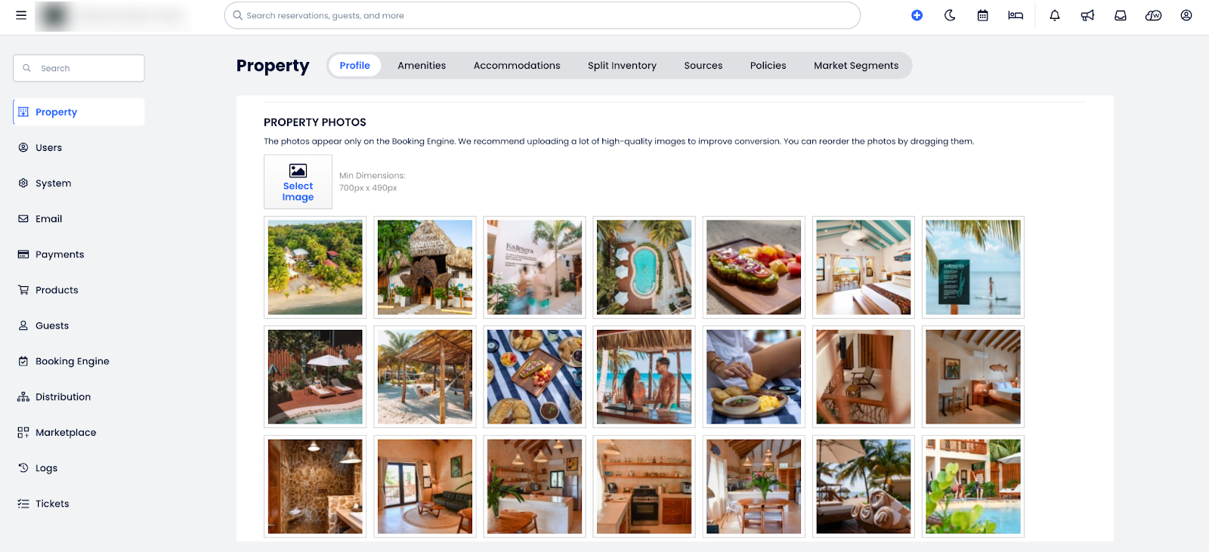The height and width of the screenshot is (552, 1209).
Task: Open the hamburger navigation menu
Action: tap(21, 15)
